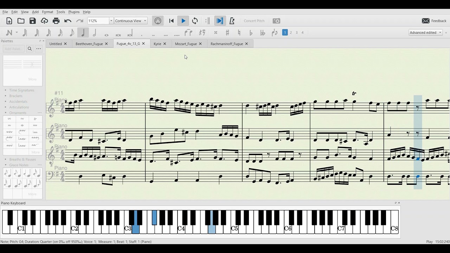Select voice 2
Image resolution: width=450 pixels, height=253 pixels.
[291, 33]
